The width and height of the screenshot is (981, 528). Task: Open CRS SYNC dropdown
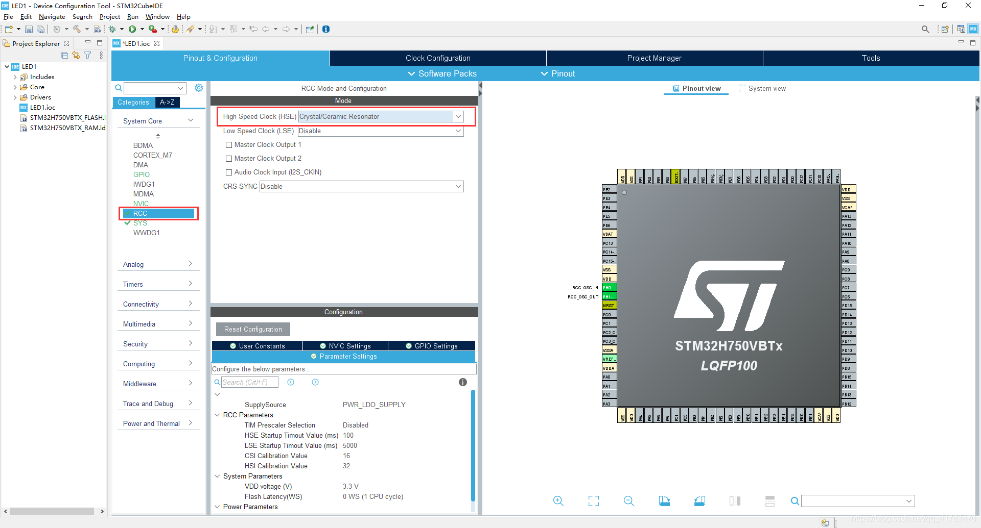(361, 186)
